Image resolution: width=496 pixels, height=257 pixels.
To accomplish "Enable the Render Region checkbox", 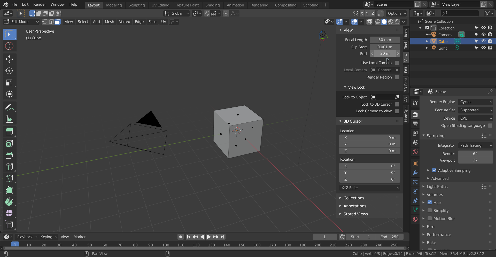I will (397, 77).
